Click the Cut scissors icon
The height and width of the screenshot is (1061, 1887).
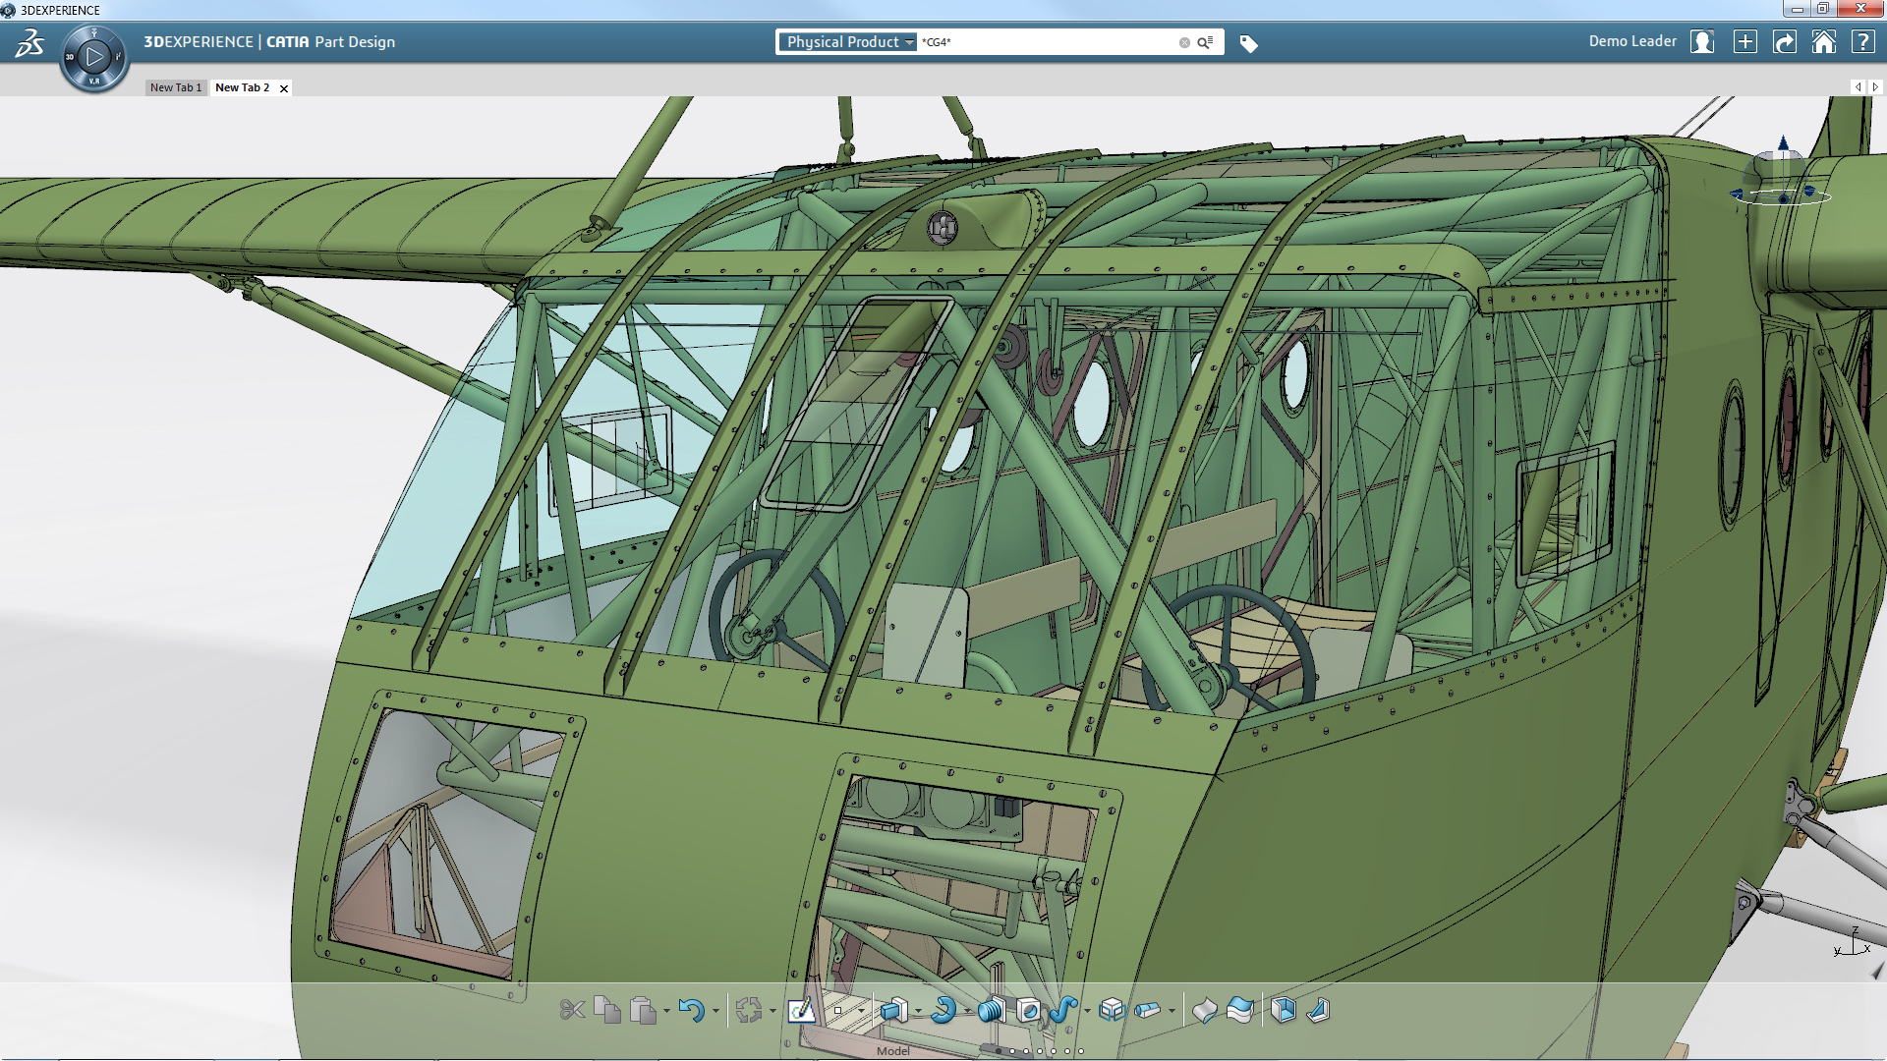click(572, 1010)
